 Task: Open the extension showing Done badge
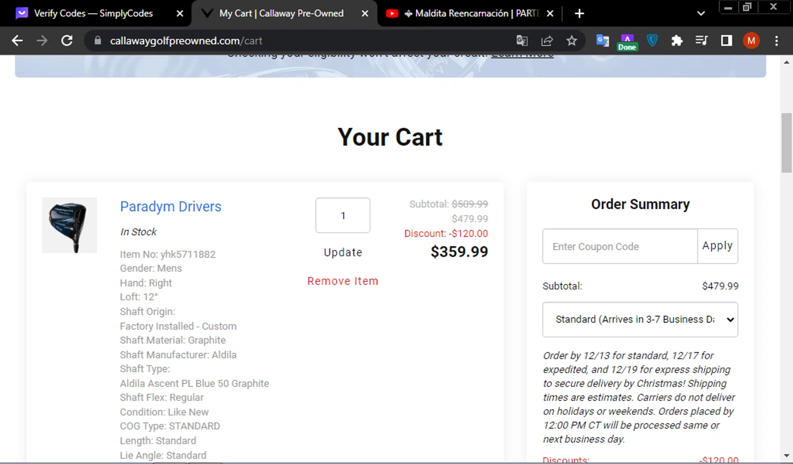coord(627,42)
